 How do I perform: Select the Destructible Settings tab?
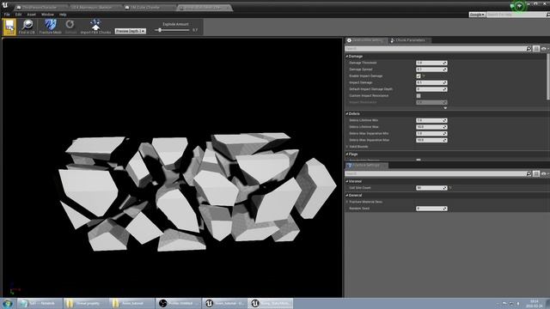coord(366,40)
